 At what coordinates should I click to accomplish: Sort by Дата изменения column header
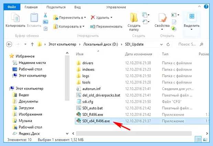138,54
